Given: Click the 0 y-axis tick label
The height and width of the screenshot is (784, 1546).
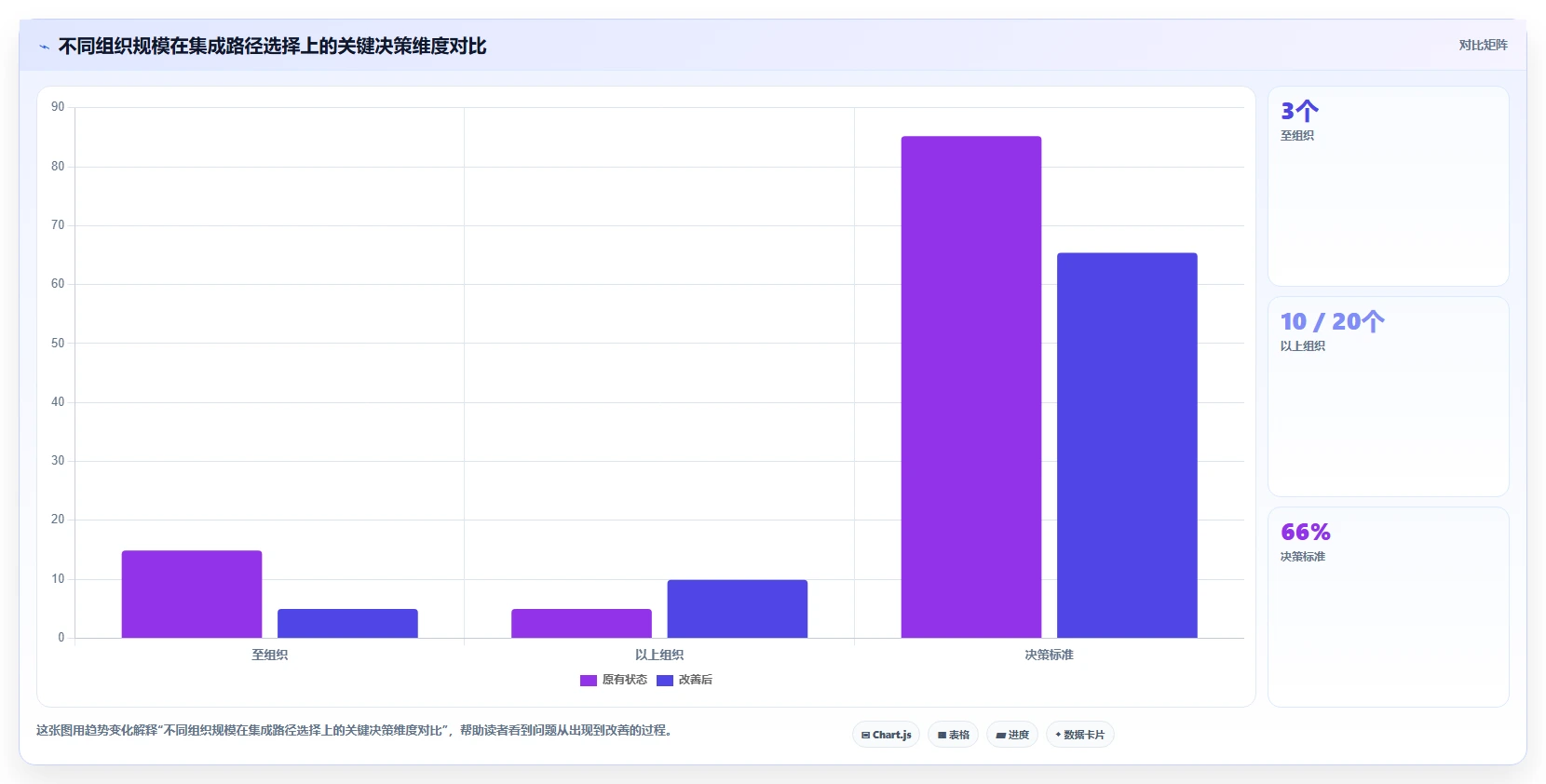Looking at the screenshot, I should pyautogui.click(x=61, y=638).
